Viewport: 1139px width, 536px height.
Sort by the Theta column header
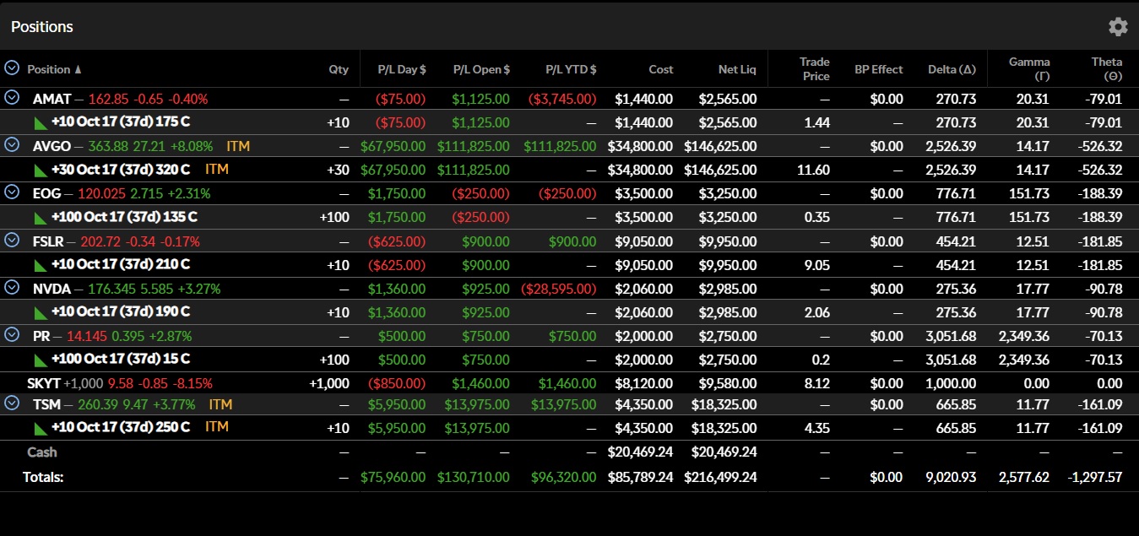coord(1106,69)
